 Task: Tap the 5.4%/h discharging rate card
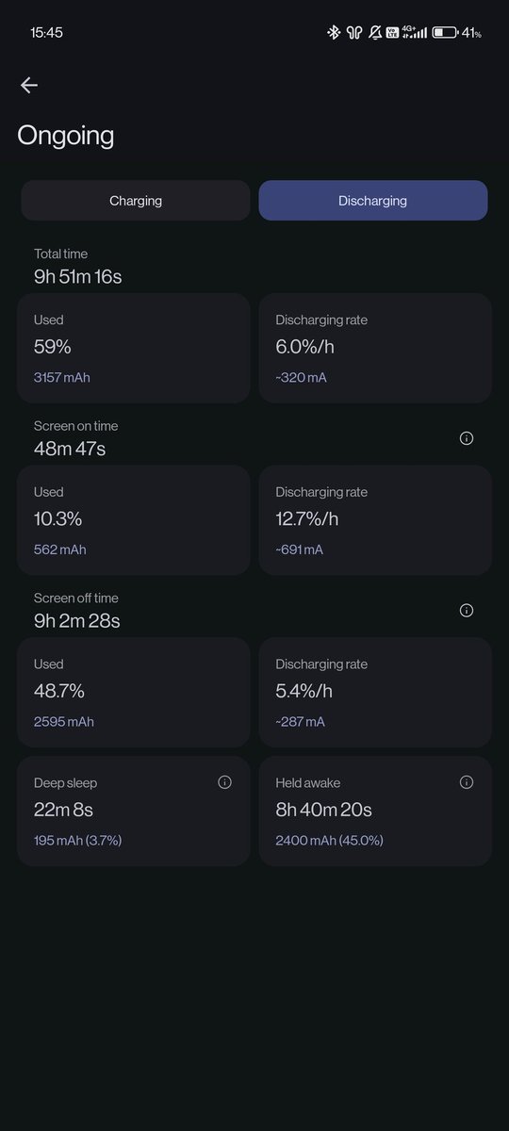coord(375,692)
